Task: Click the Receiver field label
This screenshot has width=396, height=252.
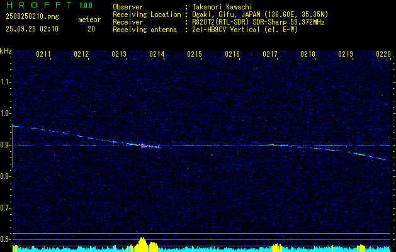Action: 128,22
